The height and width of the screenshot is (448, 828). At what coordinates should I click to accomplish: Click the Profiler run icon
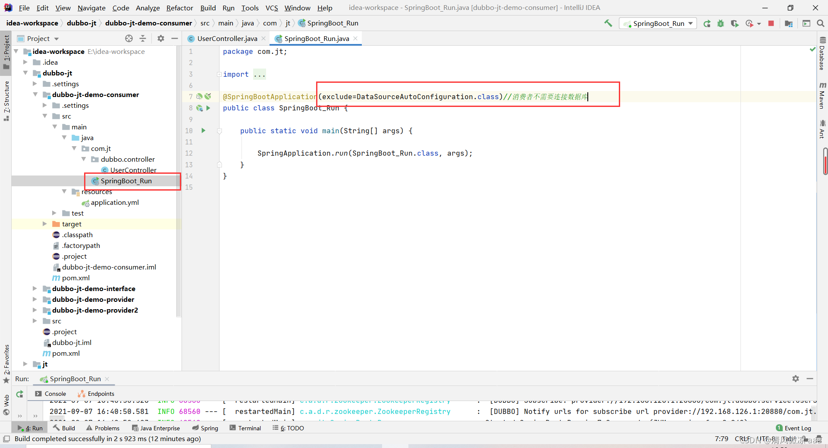click(750, 23)
